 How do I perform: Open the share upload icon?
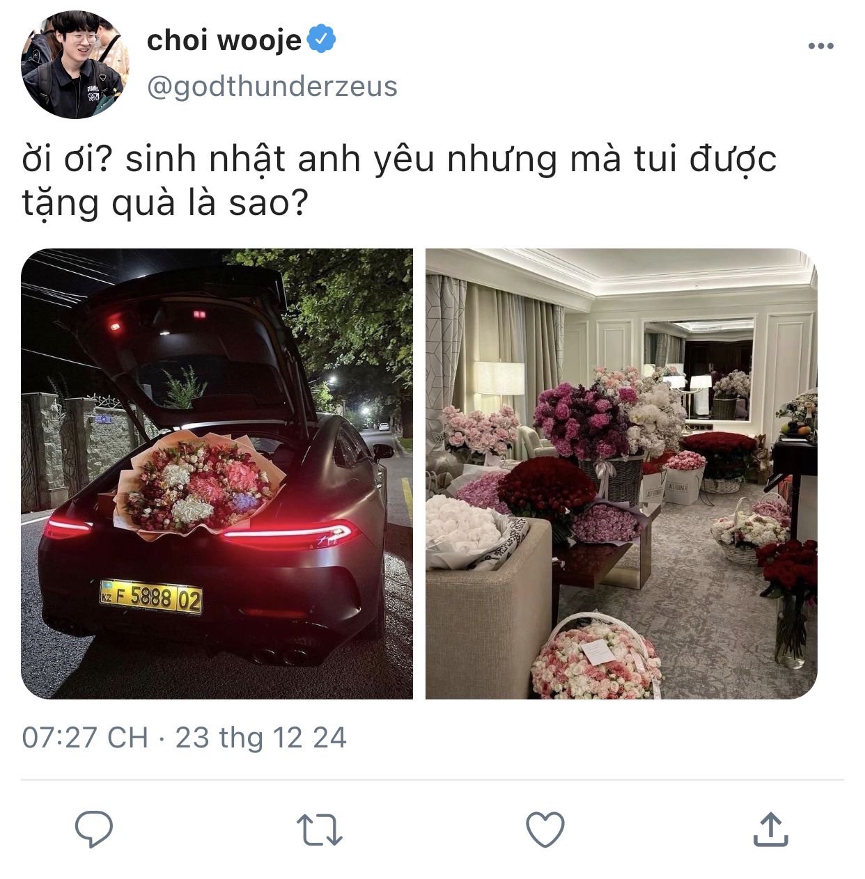click(770, 828)
